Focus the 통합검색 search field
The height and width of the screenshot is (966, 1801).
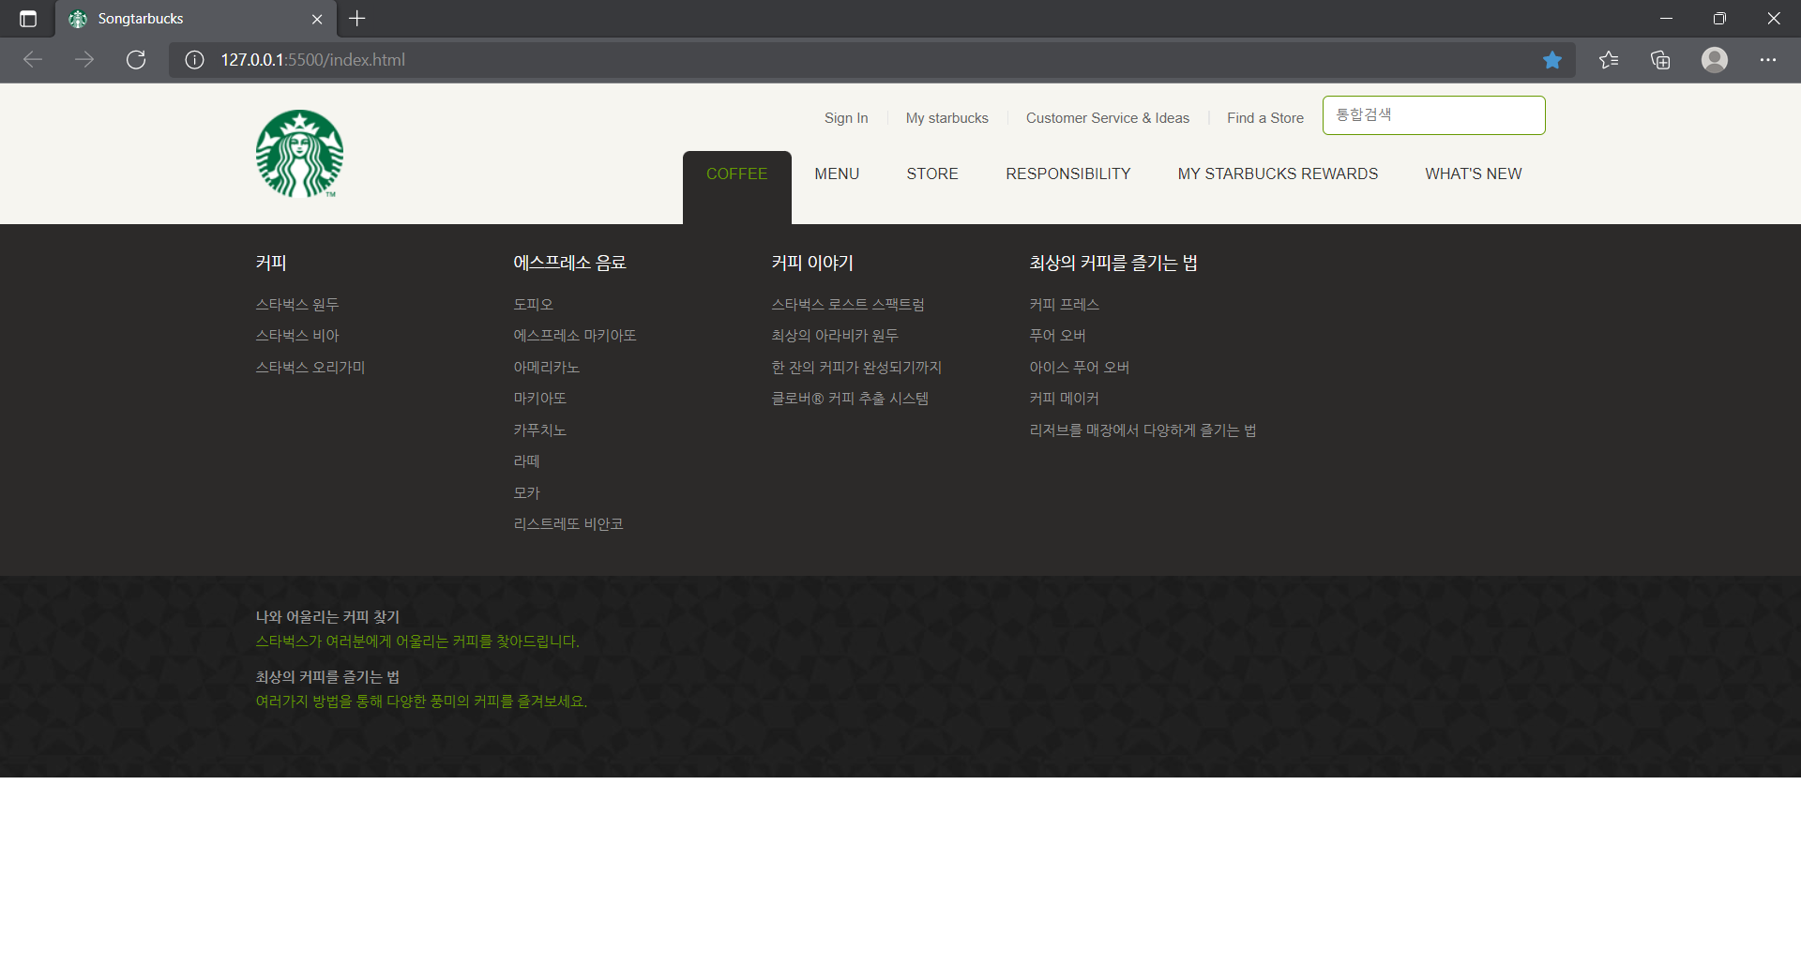tap(1433, 115)
